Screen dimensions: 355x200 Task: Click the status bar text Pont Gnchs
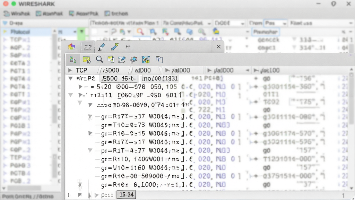tap(28, 197)
